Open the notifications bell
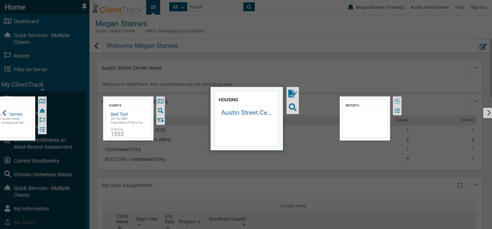The width and height of the screenshot is (492, 229). (351, 7)
